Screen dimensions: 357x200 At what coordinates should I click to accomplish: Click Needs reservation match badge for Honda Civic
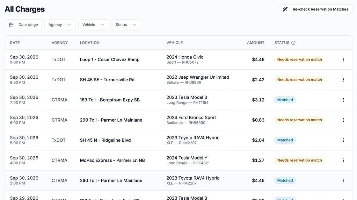299,60
